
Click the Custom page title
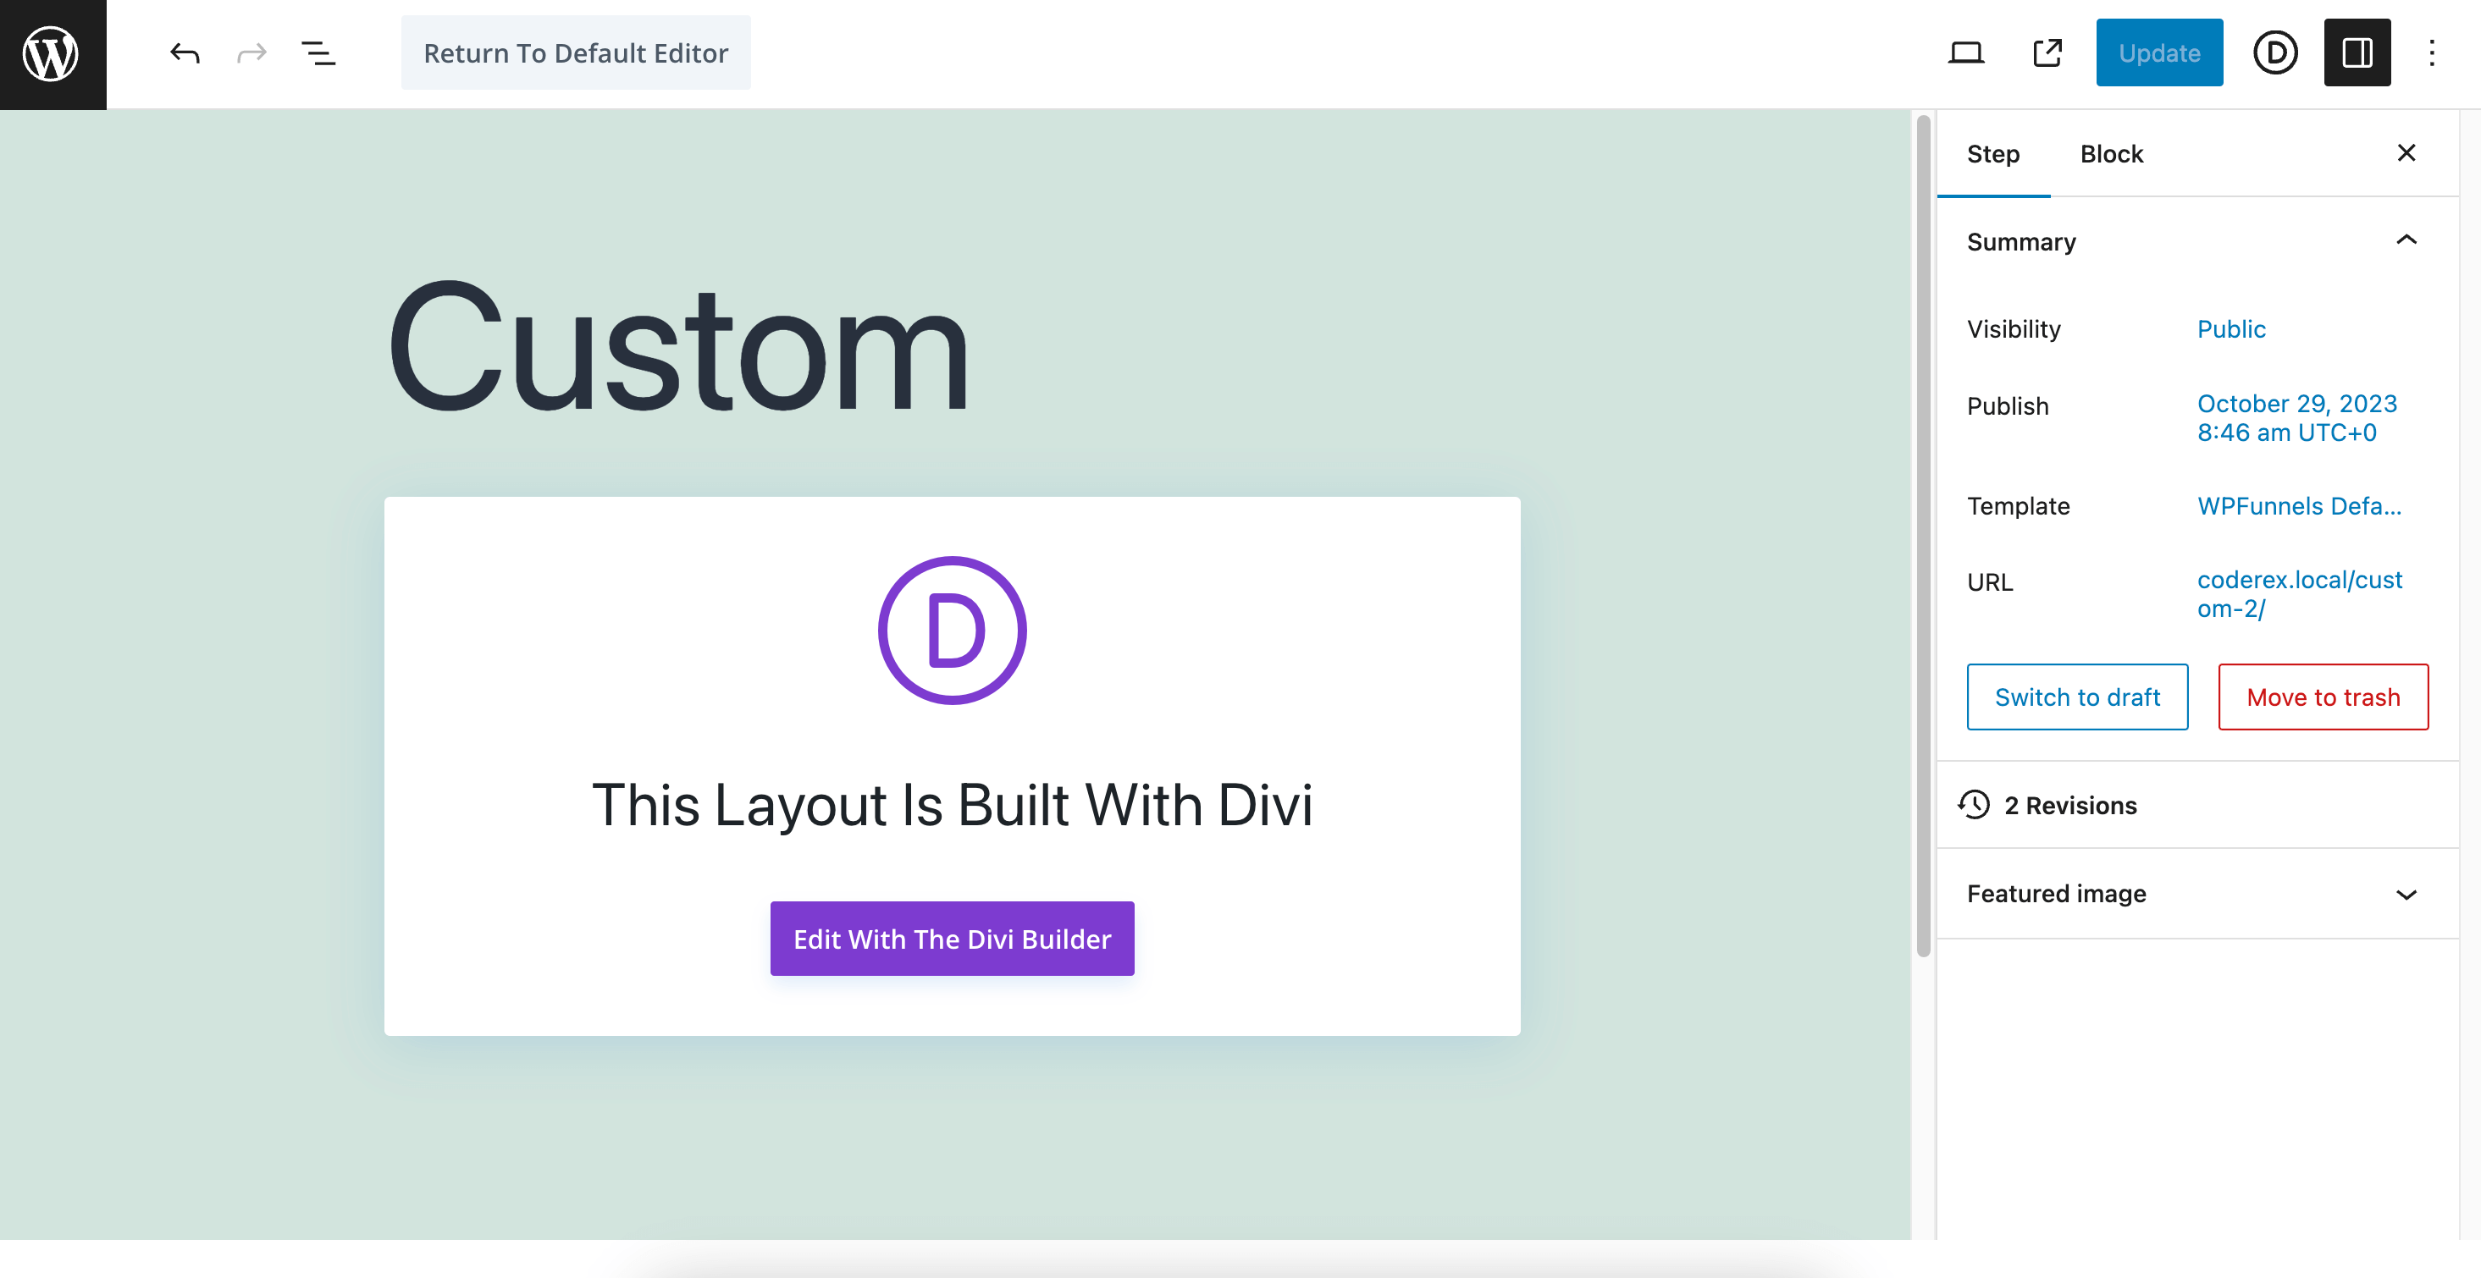click(679, 347)
